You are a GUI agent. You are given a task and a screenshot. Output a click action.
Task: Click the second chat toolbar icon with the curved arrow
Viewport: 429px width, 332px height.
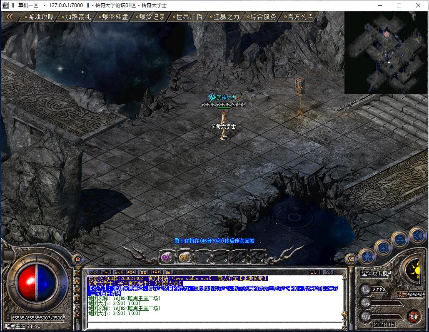pos(106,272)
